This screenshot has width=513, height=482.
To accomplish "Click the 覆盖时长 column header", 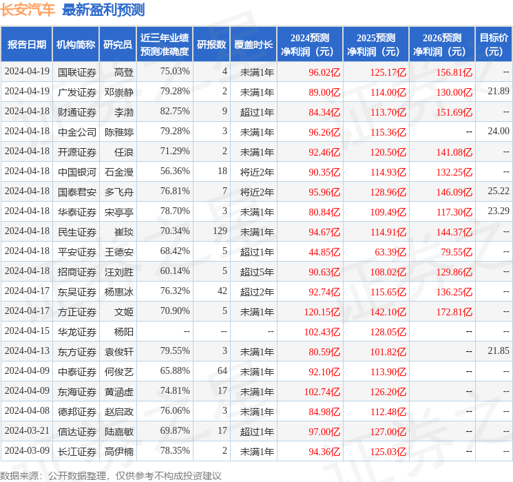I will tap(253, 45).
